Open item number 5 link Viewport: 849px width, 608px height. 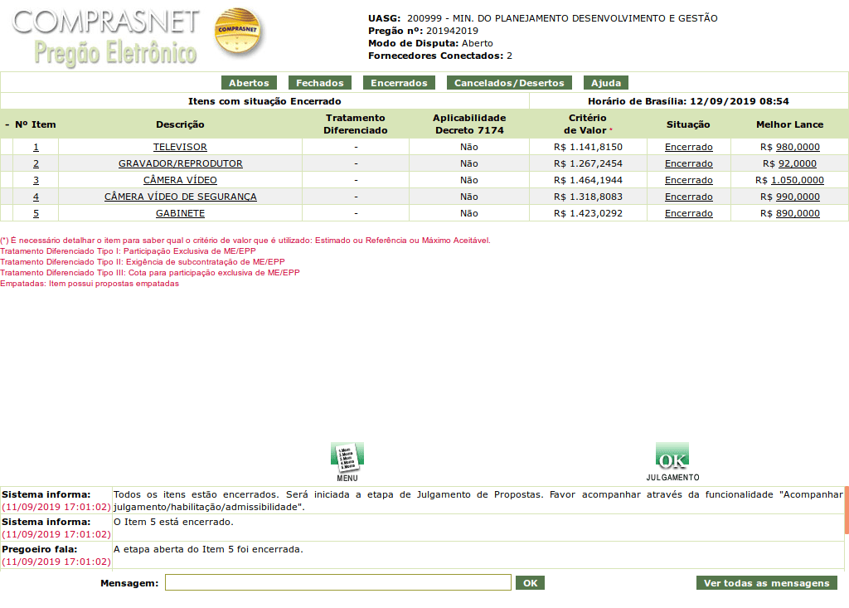coord(36,213)
